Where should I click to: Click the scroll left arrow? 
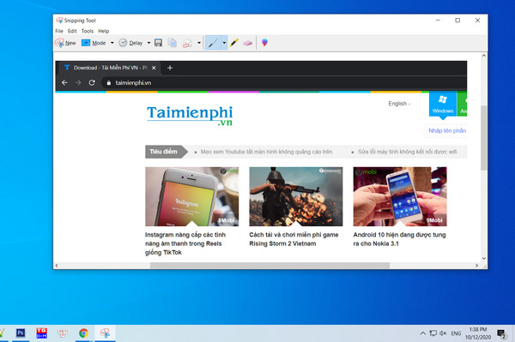57,266
